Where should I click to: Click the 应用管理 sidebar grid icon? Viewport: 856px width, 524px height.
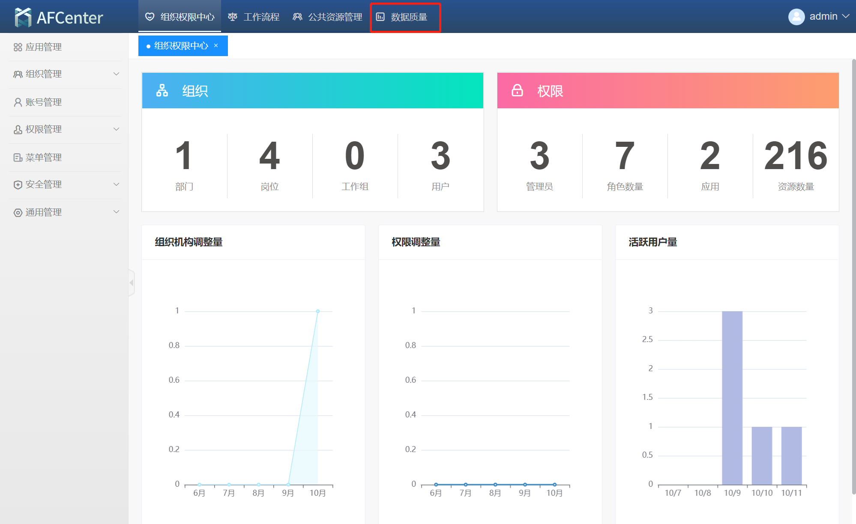coord(18,47)
